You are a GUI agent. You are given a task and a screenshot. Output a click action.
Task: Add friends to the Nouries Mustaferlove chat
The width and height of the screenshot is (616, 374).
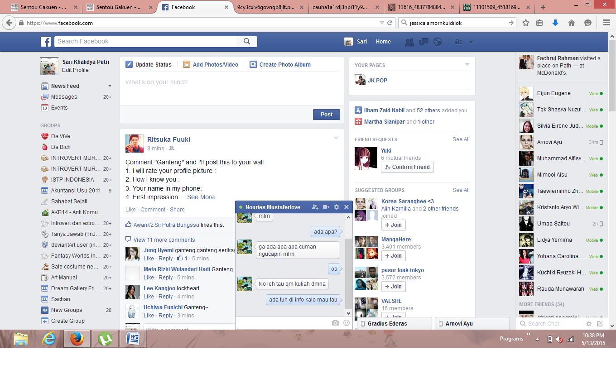(x=315, y=207)
